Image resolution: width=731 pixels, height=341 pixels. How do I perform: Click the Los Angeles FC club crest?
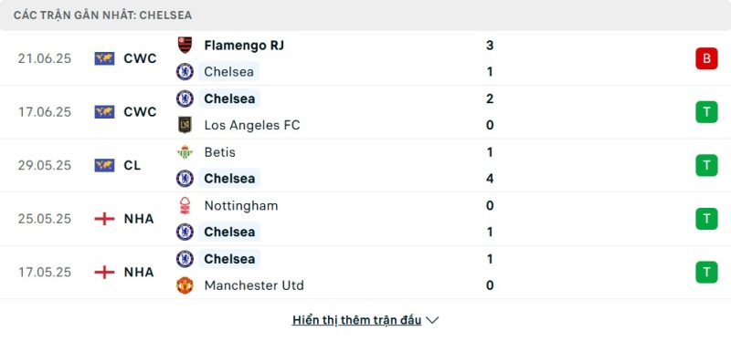coord(185,125)
